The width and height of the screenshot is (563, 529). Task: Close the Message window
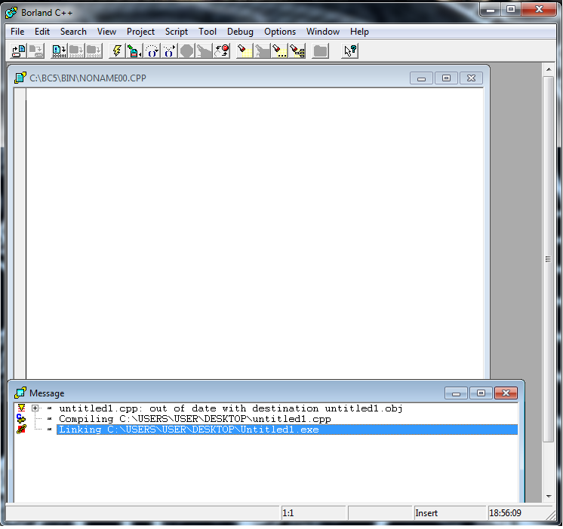click(x=506, y=393)
